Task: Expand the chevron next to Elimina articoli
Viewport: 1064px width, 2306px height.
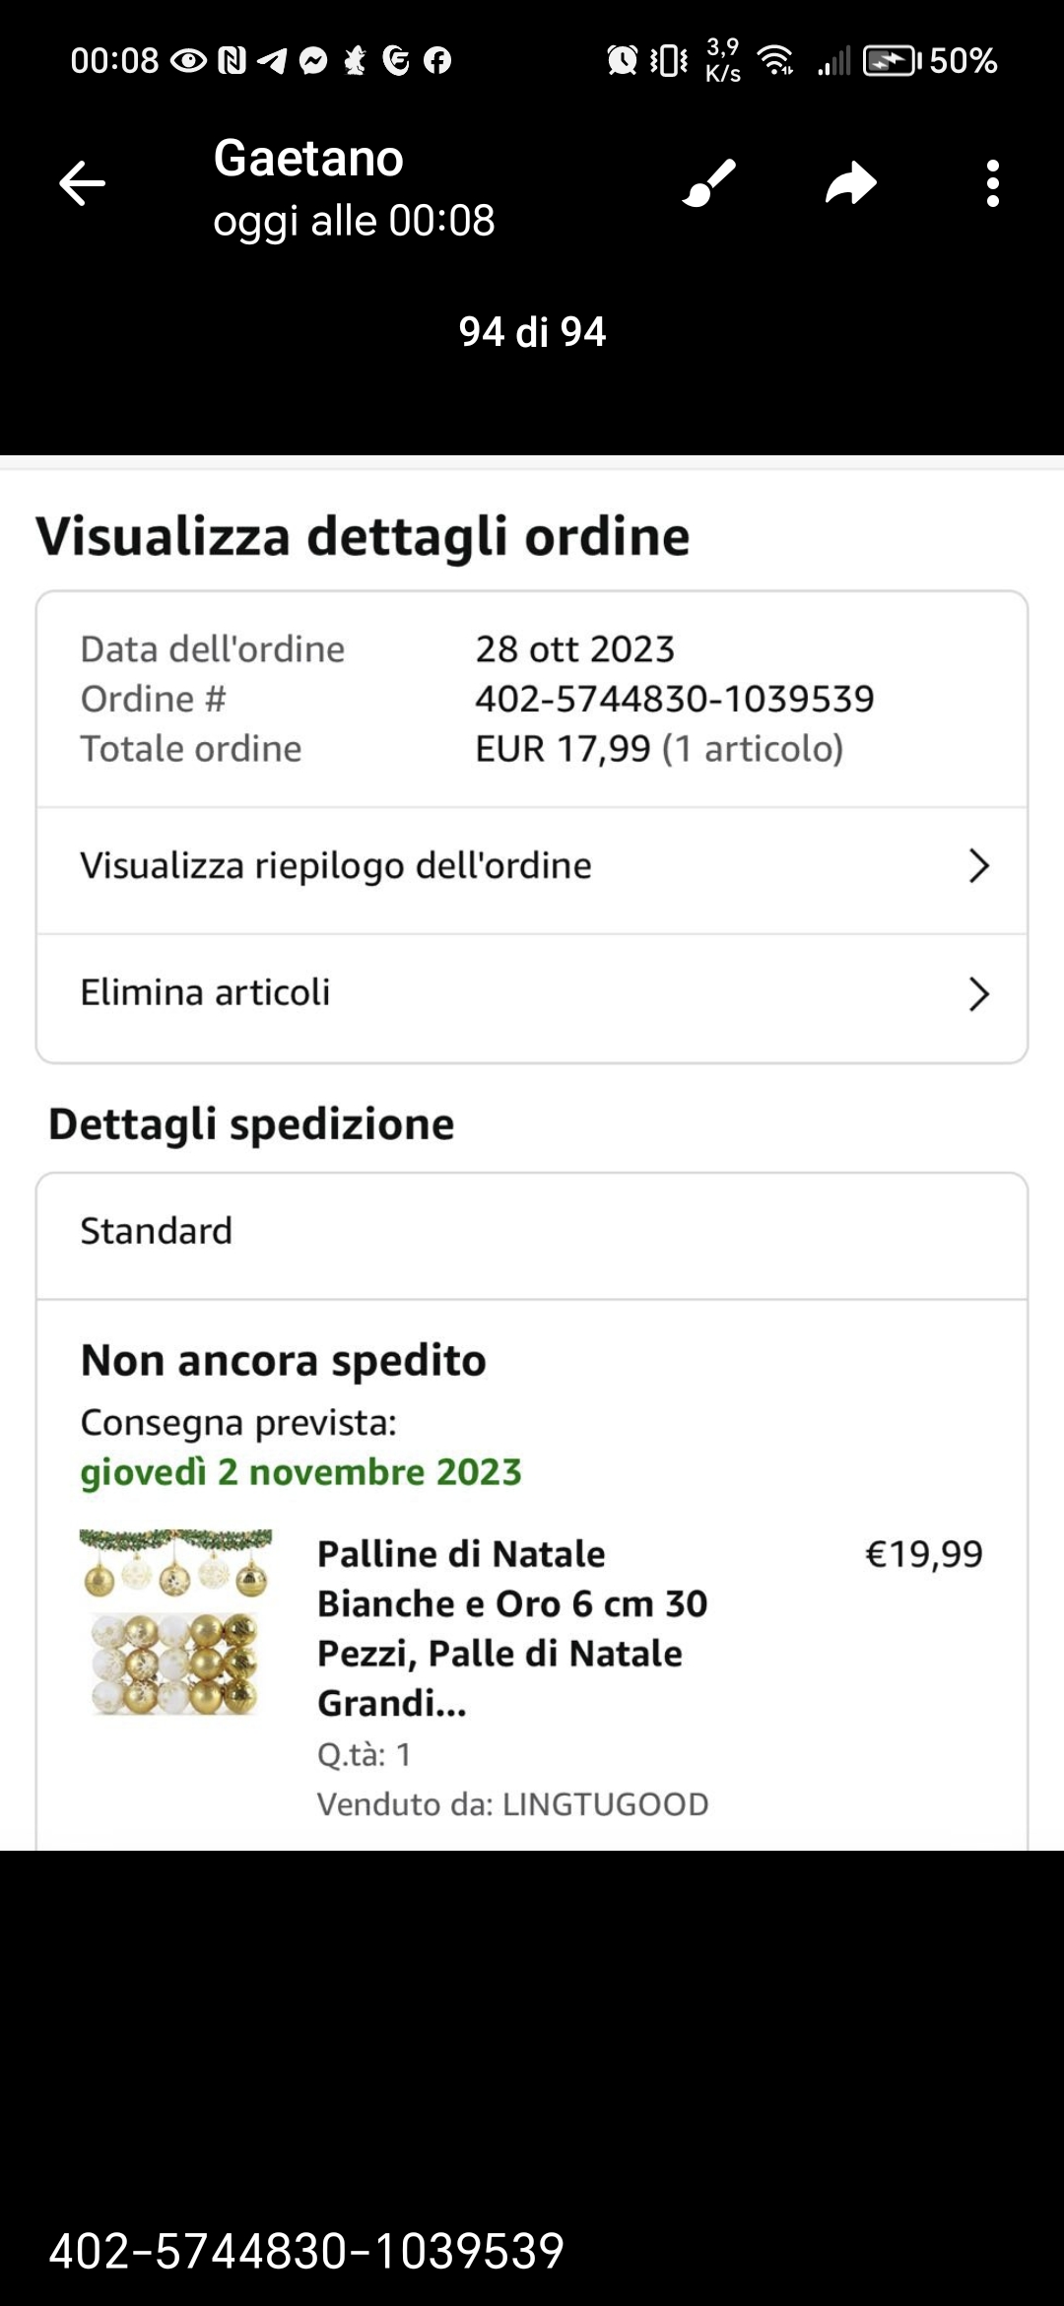Action: [x=978, y=994]
